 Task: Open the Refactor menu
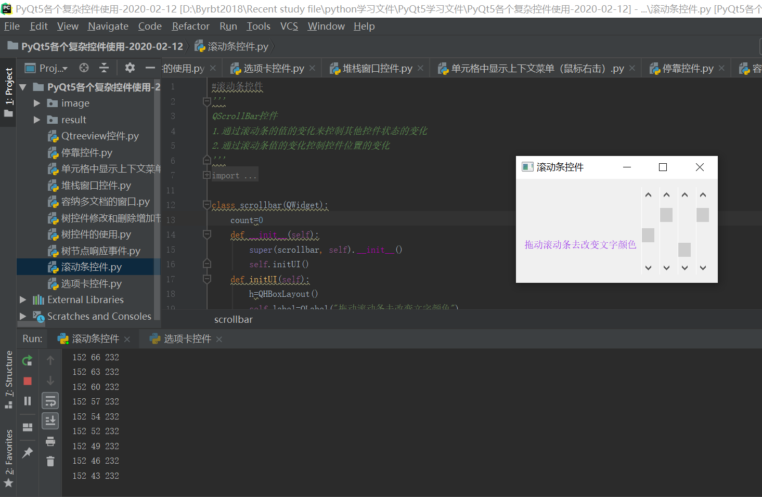click(191, 26)
